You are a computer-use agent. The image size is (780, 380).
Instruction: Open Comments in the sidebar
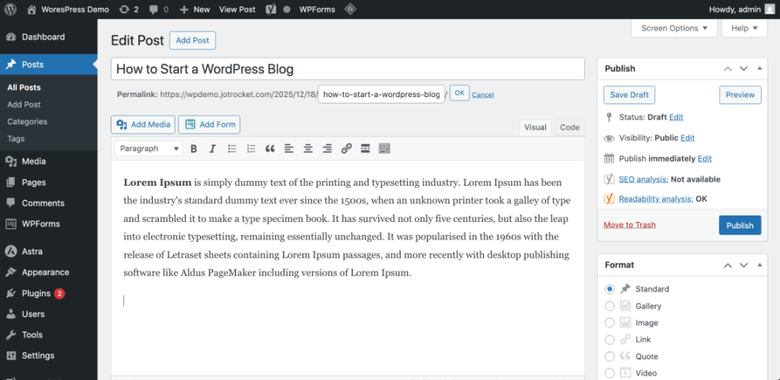pyautogui.click(x=49, y=203)
